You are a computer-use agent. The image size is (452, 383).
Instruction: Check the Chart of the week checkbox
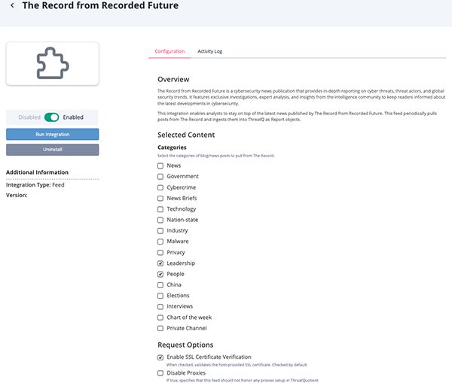160,318
